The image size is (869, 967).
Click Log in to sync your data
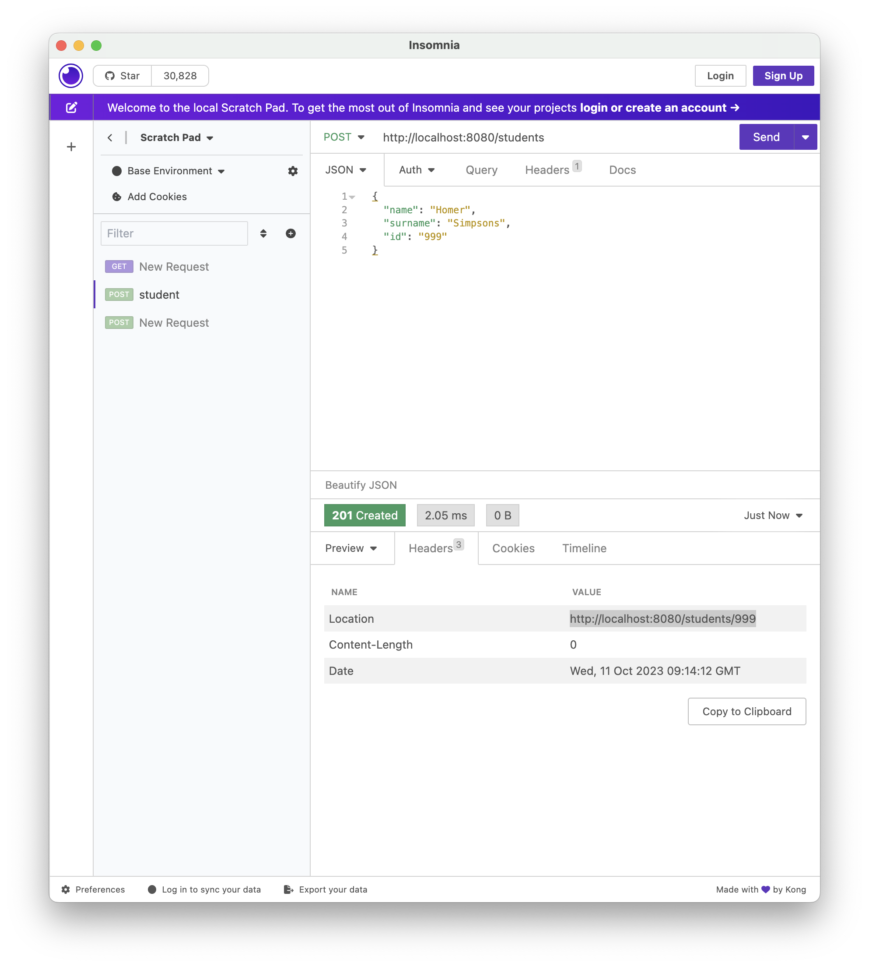pos(204,889)
